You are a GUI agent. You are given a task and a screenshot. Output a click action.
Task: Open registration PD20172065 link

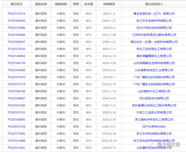(x=16, y=134)
